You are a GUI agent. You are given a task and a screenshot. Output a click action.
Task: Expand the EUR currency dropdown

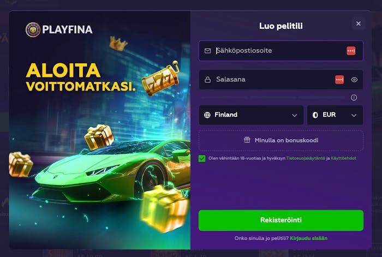(x=335, y=115)
